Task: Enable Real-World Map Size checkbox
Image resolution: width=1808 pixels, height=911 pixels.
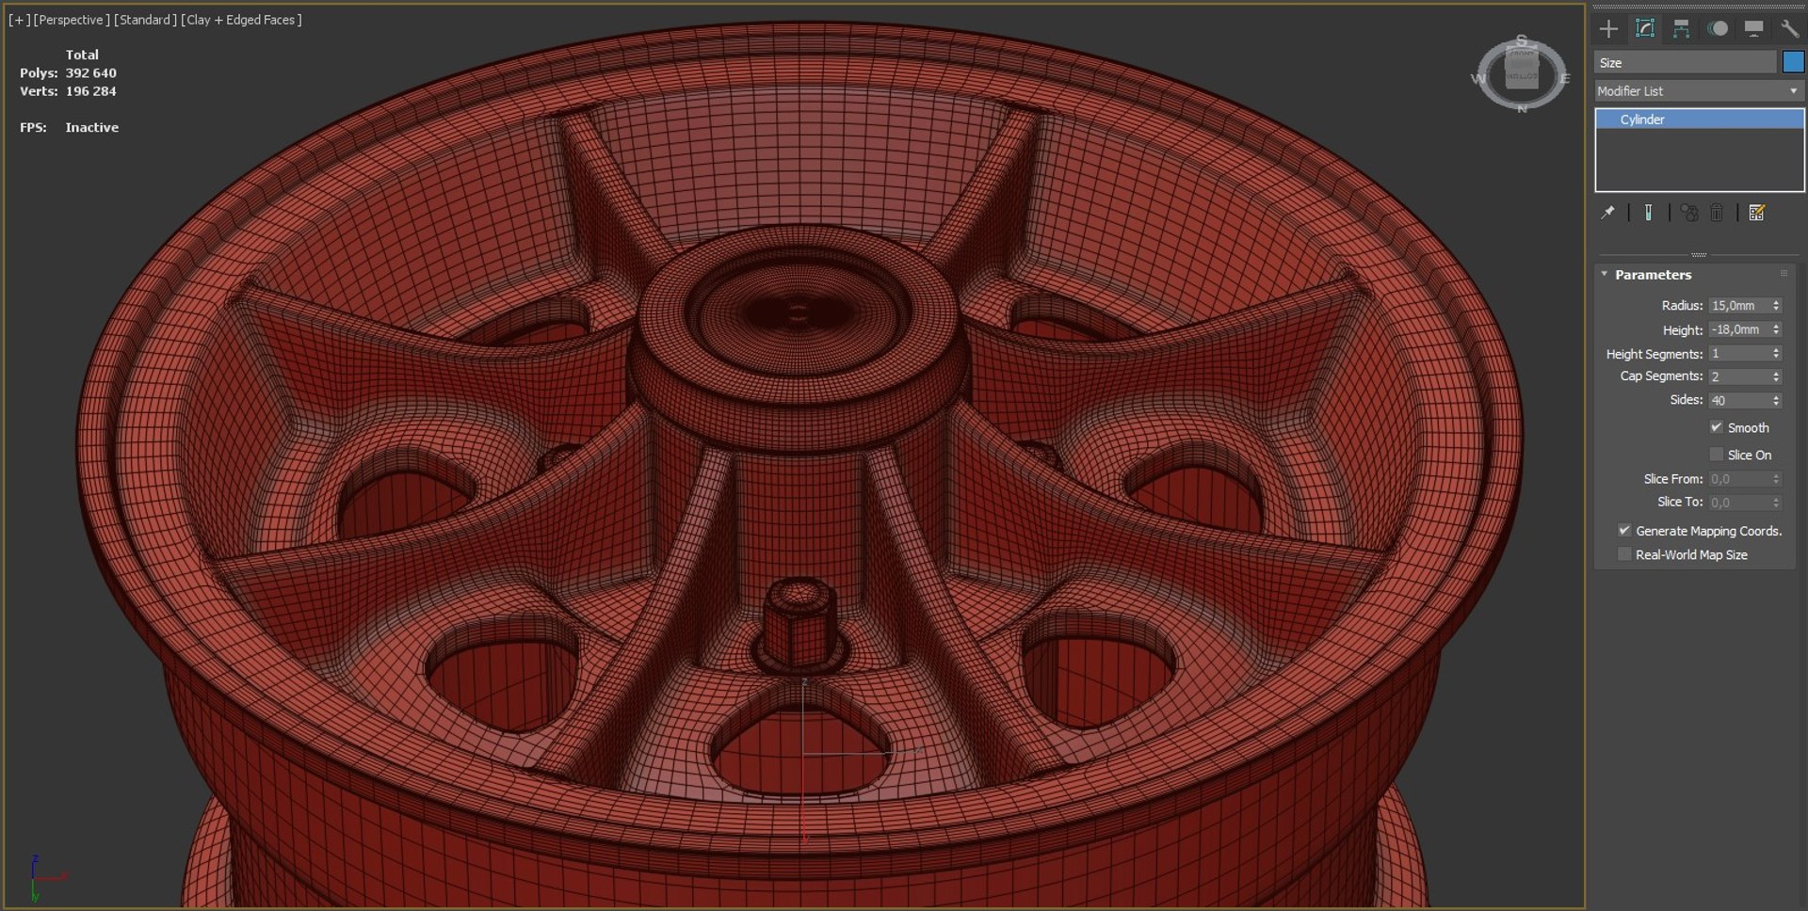Action: (x=1624, y=554)
